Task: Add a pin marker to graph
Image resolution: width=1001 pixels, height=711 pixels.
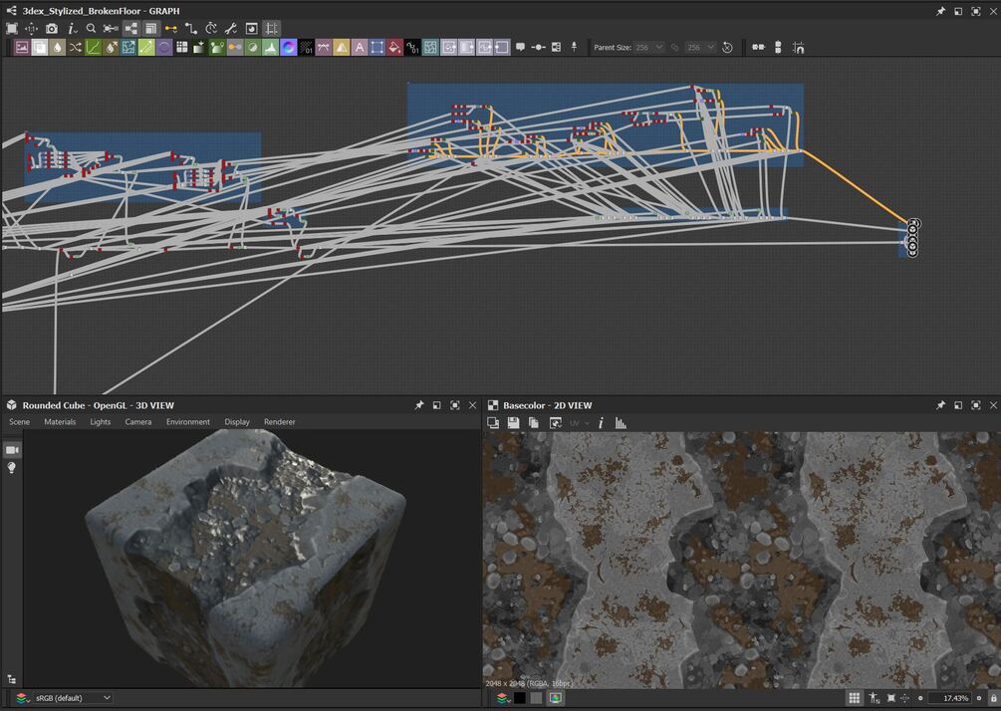Action: click(574, 47)
